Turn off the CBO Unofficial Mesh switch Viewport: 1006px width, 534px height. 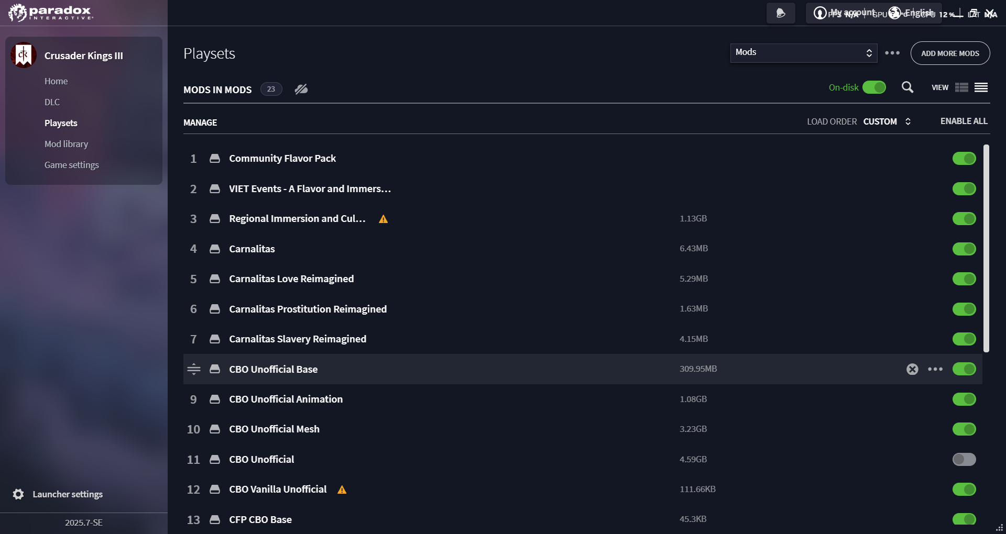(x=964, y=429)
